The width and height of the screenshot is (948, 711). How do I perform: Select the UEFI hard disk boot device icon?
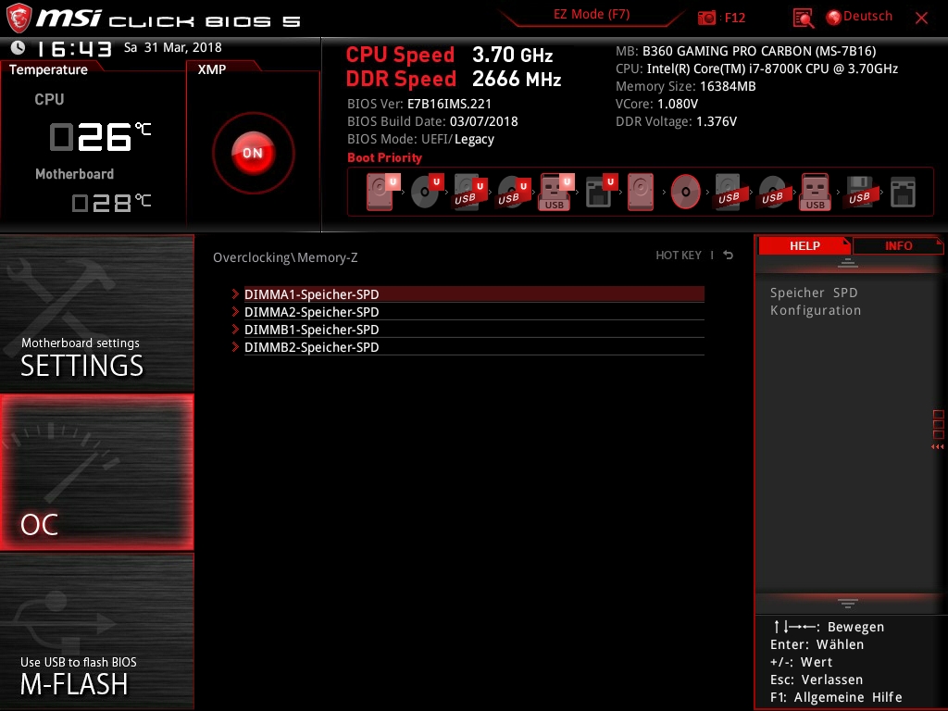click(382, 192)
